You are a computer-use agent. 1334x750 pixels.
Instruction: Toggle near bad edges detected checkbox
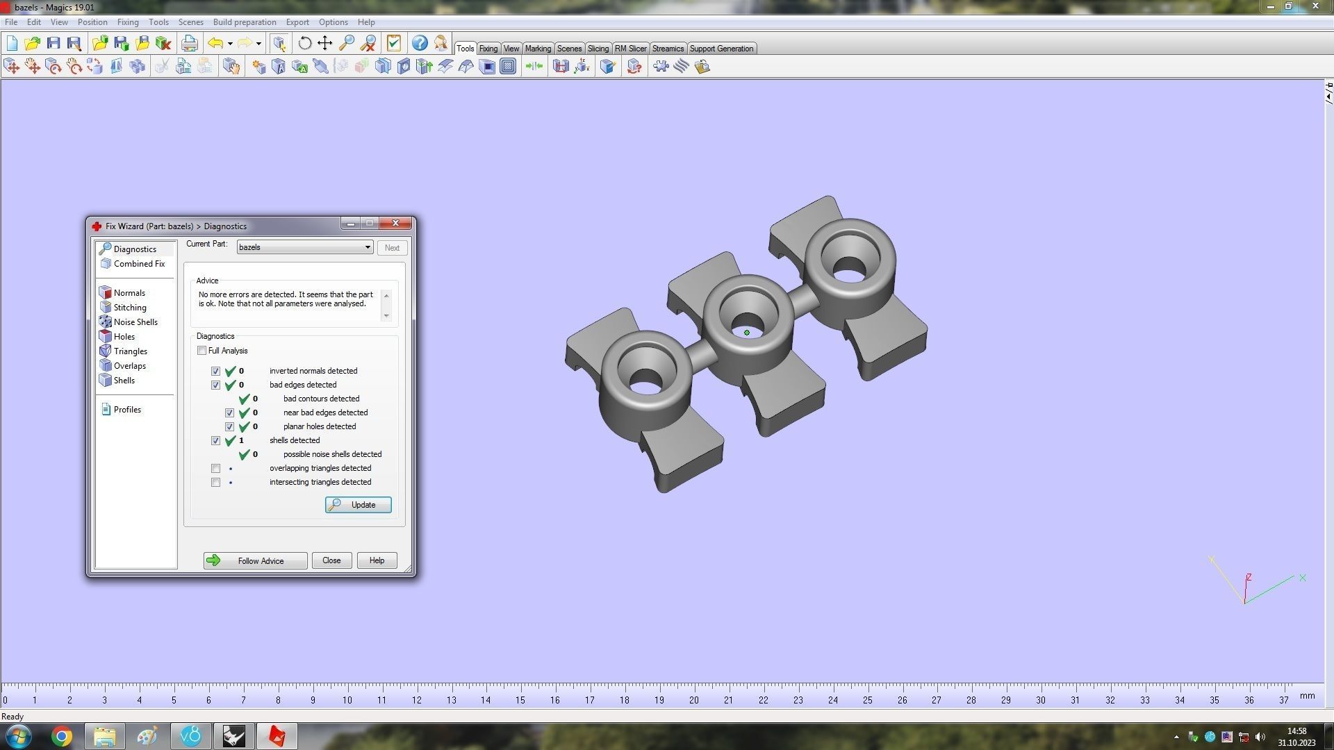click(229, 412)
